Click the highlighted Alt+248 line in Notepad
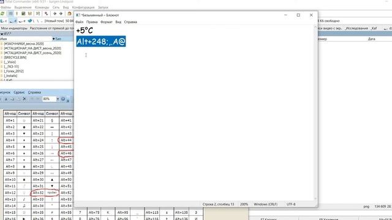392x220 pixels. [101, 42]
